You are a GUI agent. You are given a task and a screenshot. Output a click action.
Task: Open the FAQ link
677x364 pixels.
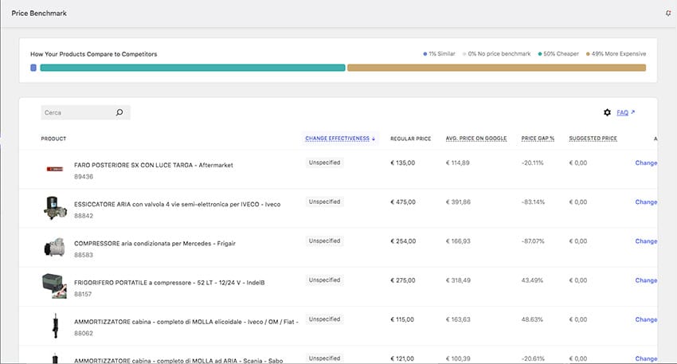(622, 112)
